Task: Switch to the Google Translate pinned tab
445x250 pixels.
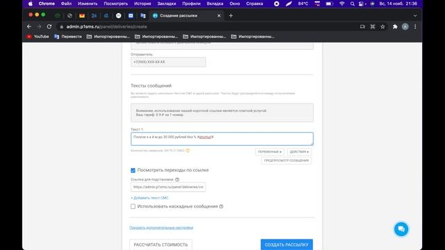Action: [143, 16]
